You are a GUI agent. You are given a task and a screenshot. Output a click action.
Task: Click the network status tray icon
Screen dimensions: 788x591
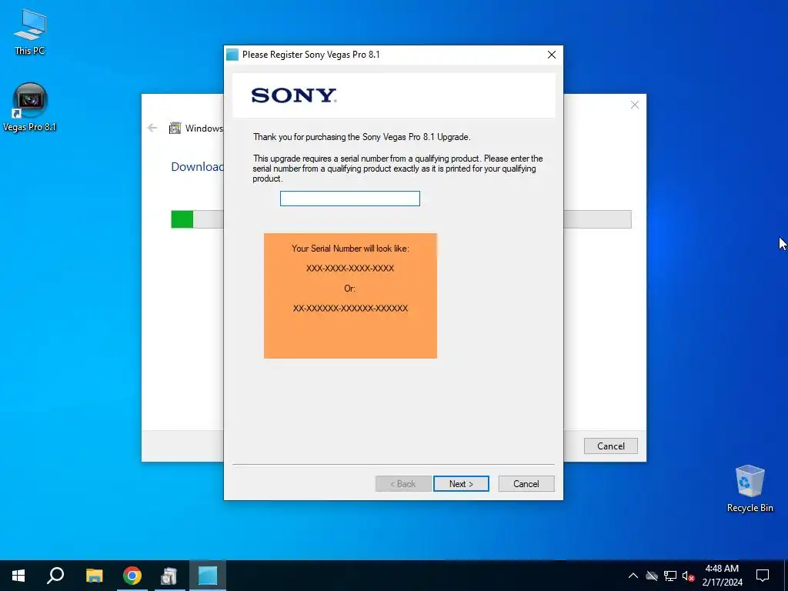tap(670, 576)
